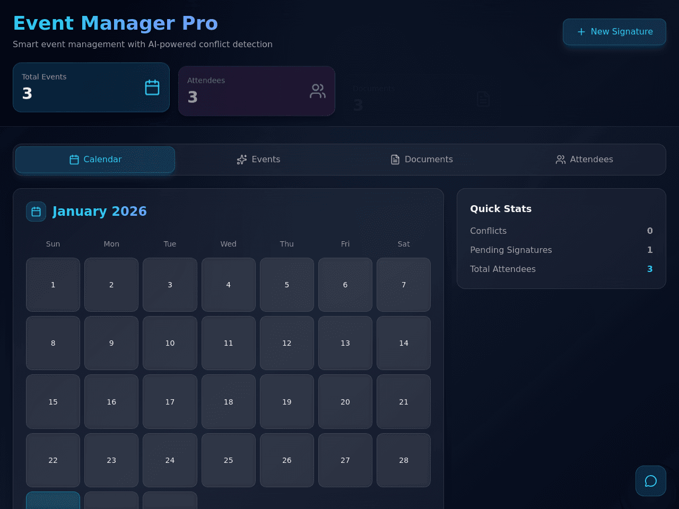Open the chat bubble icon button
679x509 pixels.
[x=651, y=481]
